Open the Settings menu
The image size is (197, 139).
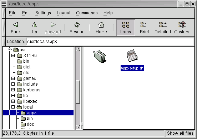click(43, 13)
